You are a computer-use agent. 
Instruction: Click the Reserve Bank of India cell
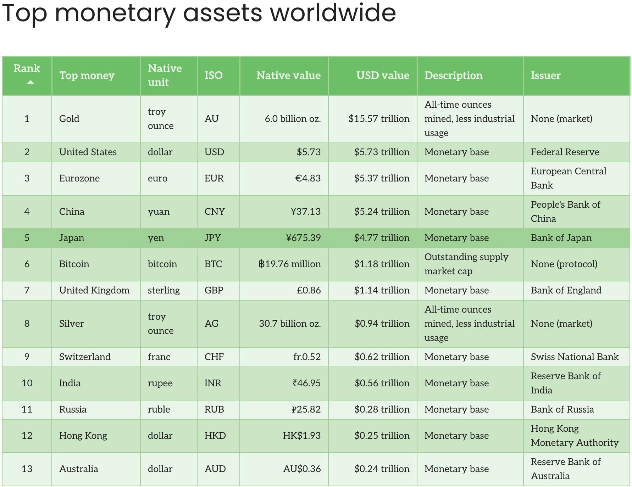click(x=577, y=383)
